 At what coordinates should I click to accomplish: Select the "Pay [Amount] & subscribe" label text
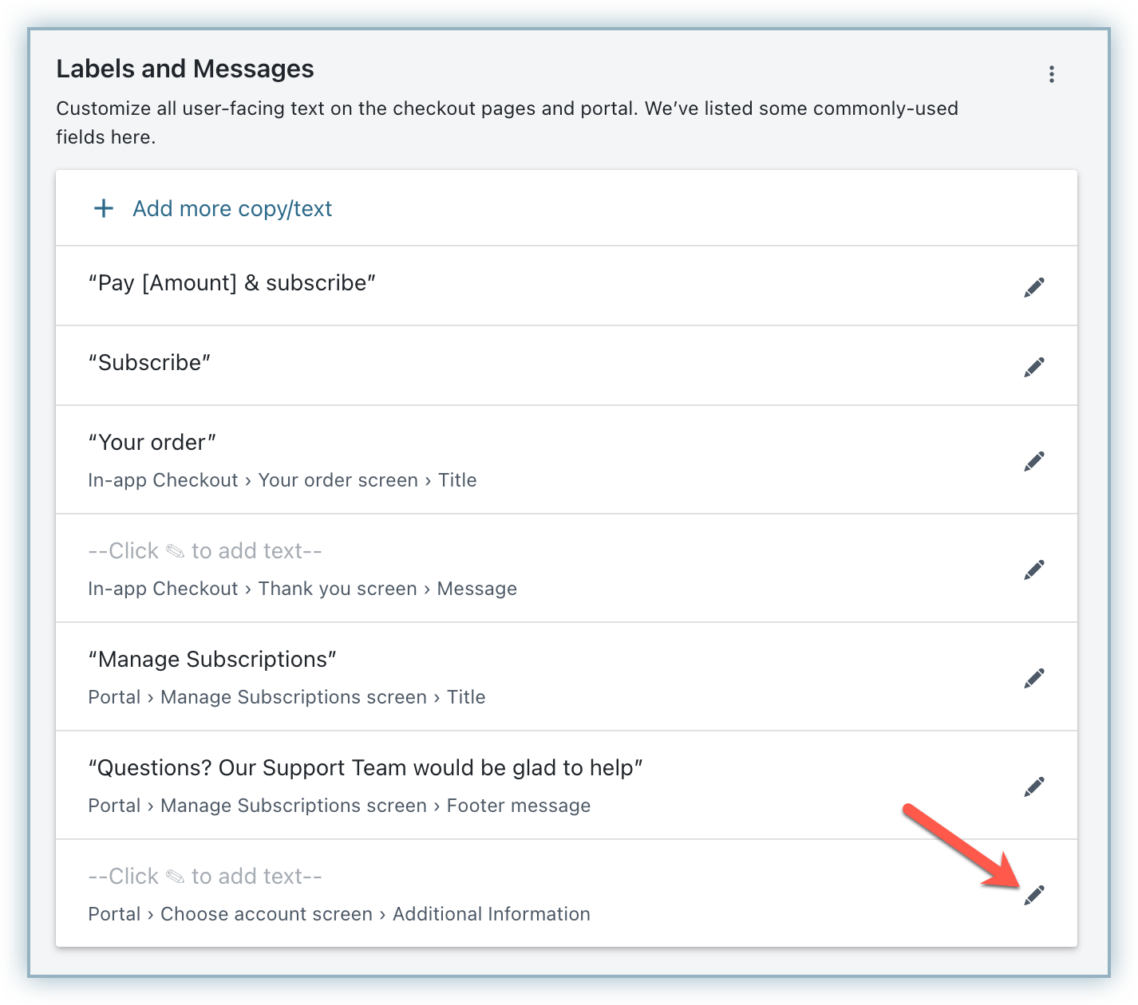coord(231,283)
